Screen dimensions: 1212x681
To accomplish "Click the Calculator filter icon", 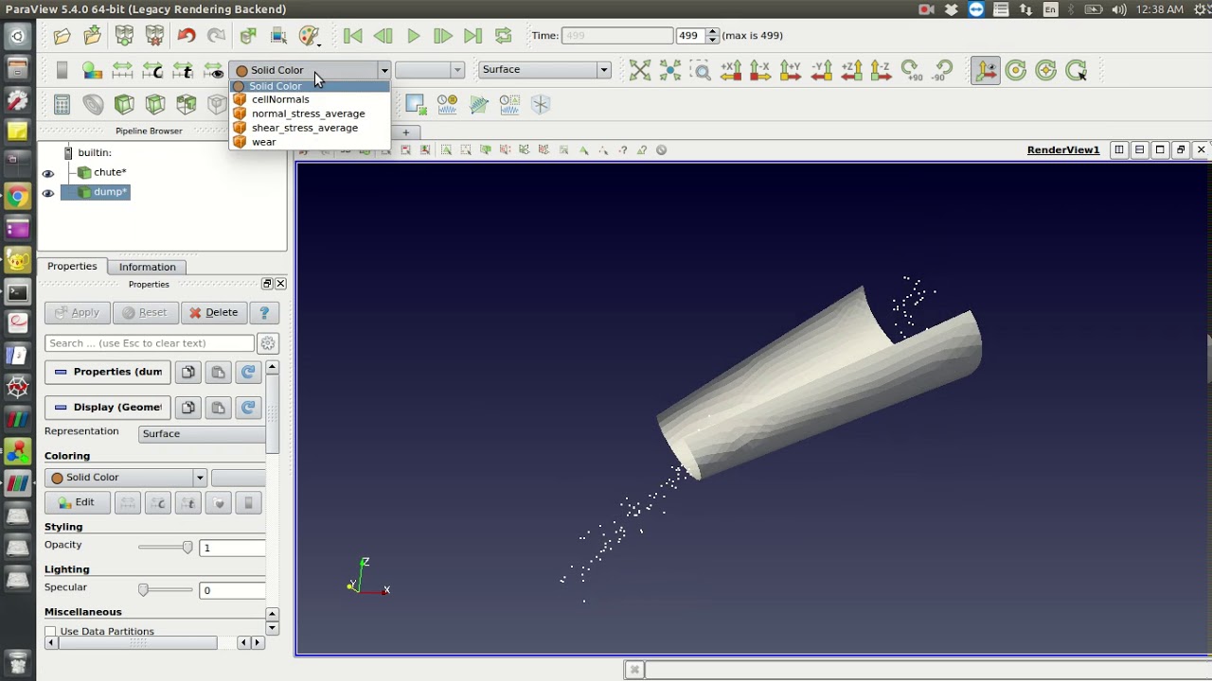I will tap(62, 104).
